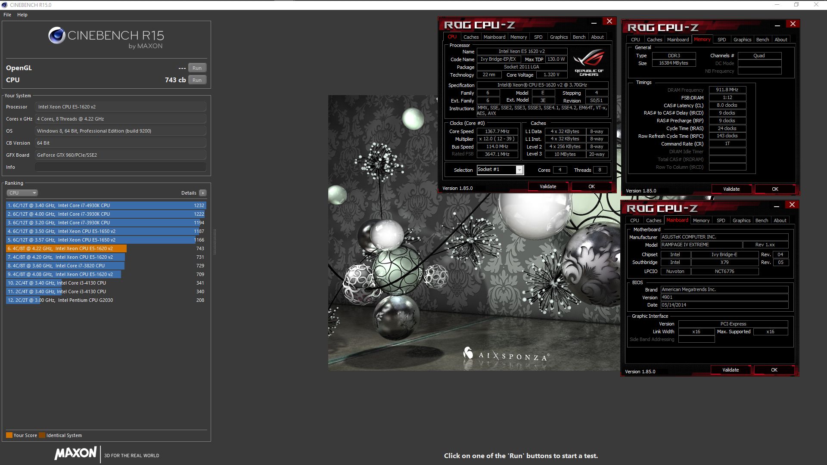
Task: Click OK in CPU-Z Mainboard window
Action: [774, 370]
